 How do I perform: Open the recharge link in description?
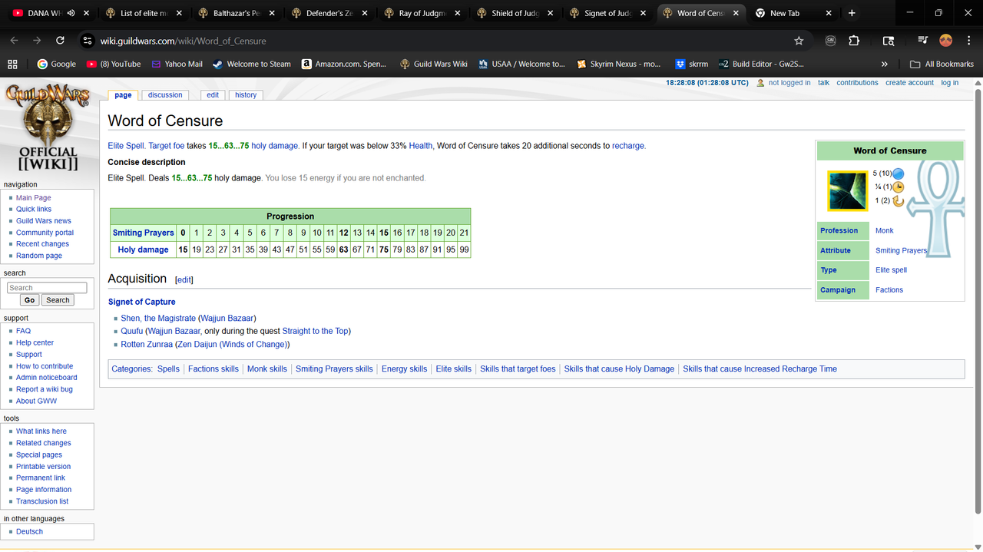628,146
